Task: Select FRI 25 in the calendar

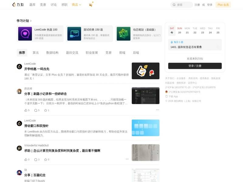Action: point(218,31)
